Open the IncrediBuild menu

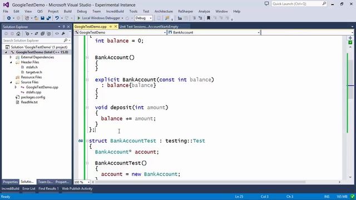coord(115,11)
